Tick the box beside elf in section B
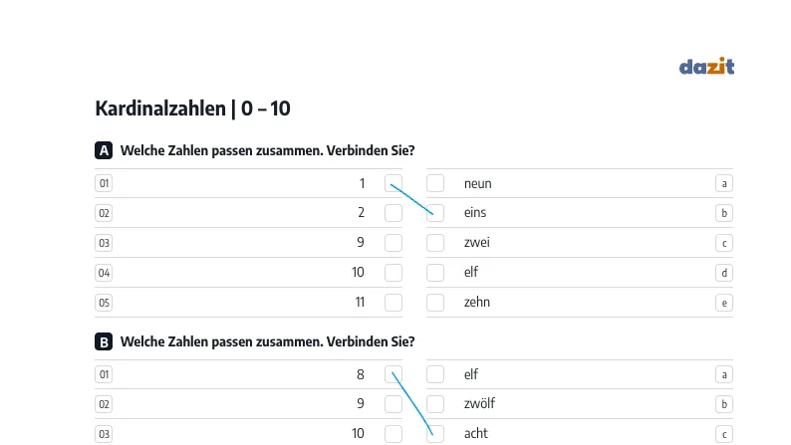 pos(435,374)
